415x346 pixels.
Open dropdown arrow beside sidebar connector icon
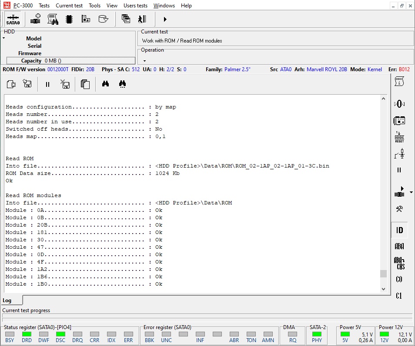click(411, 192)
